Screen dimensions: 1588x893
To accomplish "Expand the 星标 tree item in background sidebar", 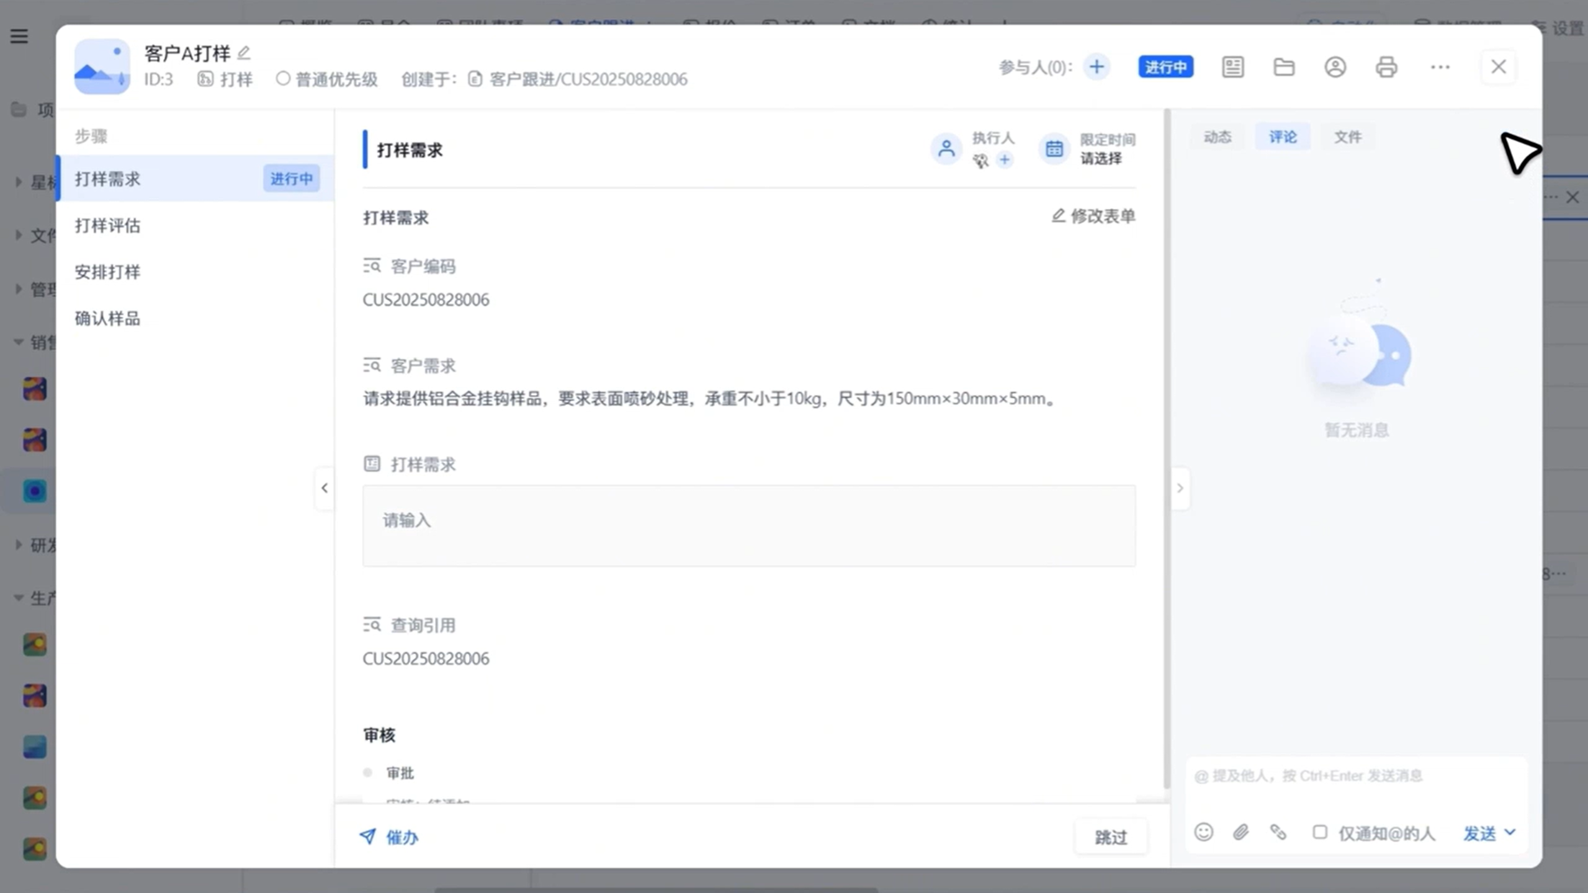I will [18, 182].
